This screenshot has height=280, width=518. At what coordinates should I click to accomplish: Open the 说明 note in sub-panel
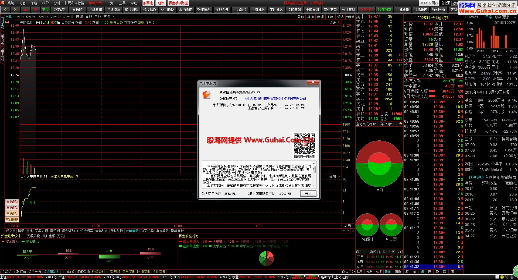click(332, 177)
